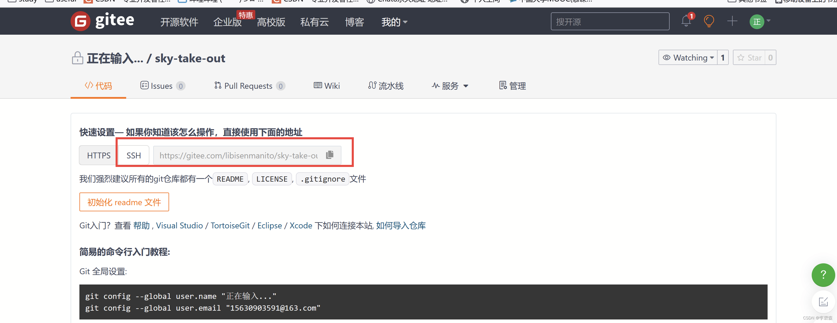Click the Gitee logo icon

point(80,21)
